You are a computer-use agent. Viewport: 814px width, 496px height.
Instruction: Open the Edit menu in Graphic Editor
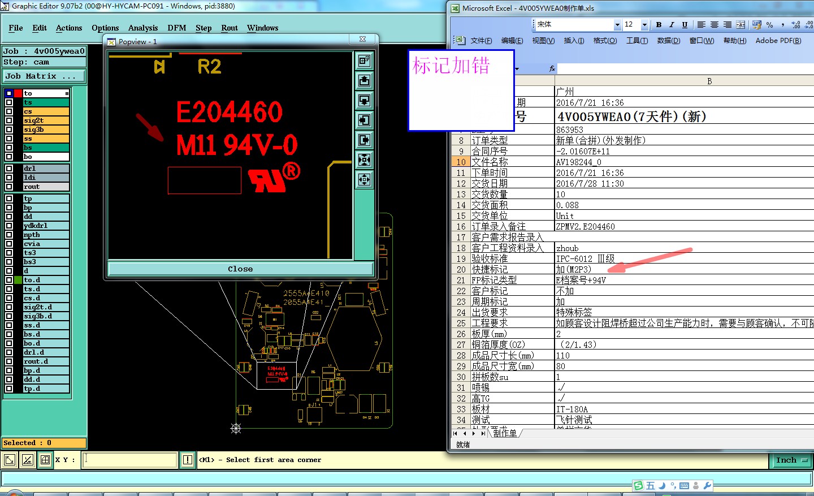(x=40, y=28)
